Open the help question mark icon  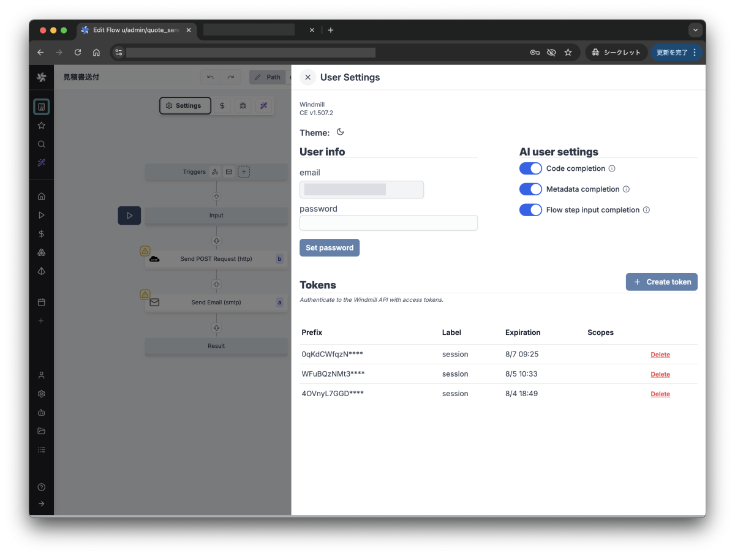point(42,487)
